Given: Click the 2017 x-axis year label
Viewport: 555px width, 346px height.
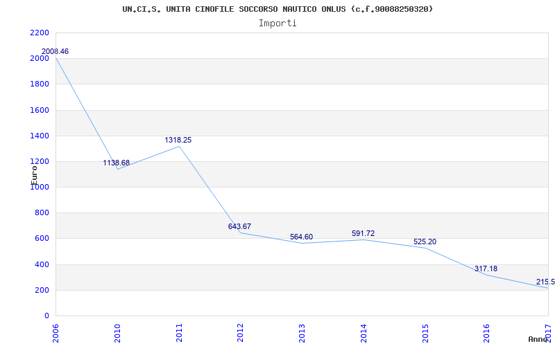Looking at the screenshot, I should (x=548, y=333).
